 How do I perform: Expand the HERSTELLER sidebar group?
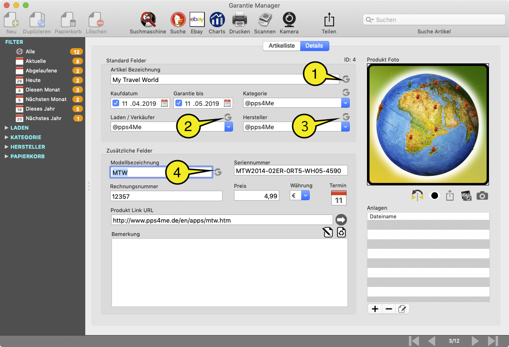point(7,147)
